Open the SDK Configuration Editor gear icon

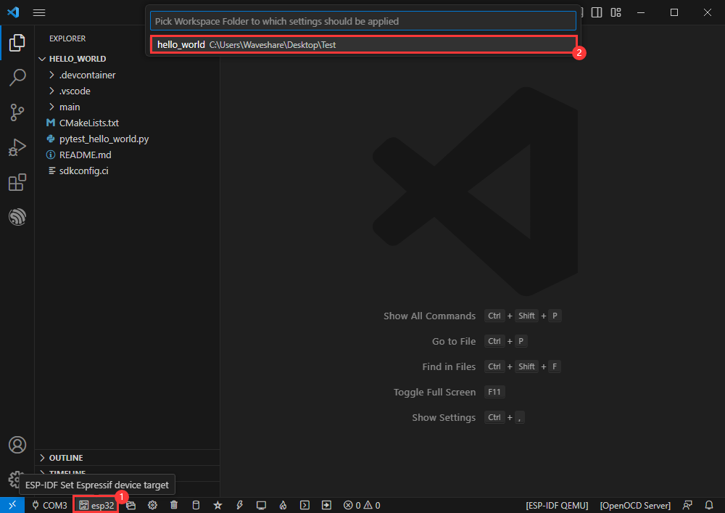(152, 505)
